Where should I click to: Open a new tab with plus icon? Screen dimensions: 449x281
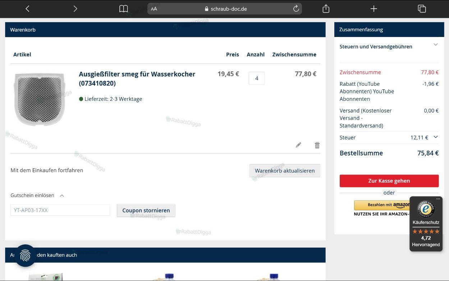(374, 9)
